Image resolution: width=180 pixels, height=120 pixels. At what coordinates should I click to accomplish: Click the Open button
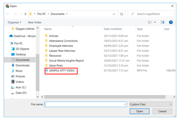(140, 111)
